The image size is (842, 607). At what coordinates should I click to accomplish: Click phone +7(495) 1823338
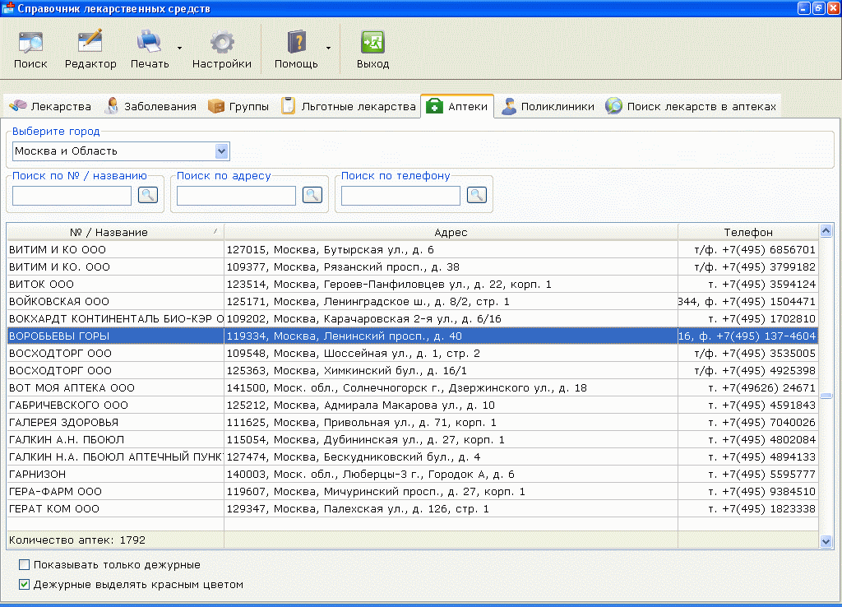[769, 508]
